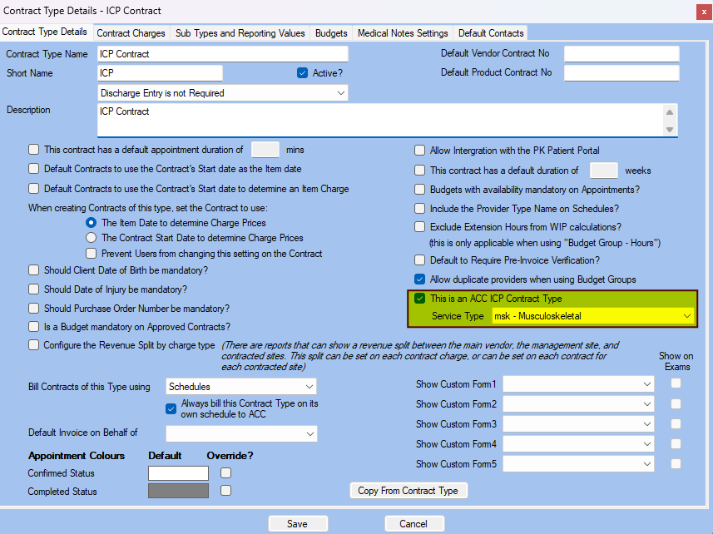Switch to Sub Types and Reporting Values tab
Screen dimensions: 713x534
pos(240,33)
